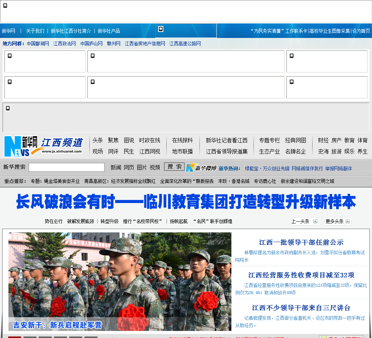Open the main headline 长风破浪会有时
Image resolution: width=372 pixels, height=338 pixels.
tap(186, 202)
